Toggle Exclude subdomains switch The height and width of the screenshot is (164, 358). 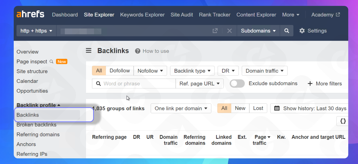click(x=237, y=84)
